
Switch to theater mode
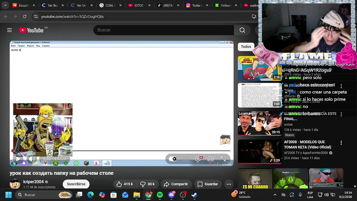(x=211, y=159)
